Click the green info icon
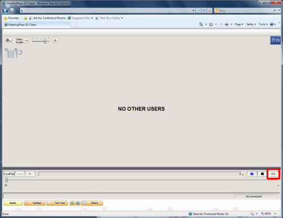283x218 pixels. point(72,203)
